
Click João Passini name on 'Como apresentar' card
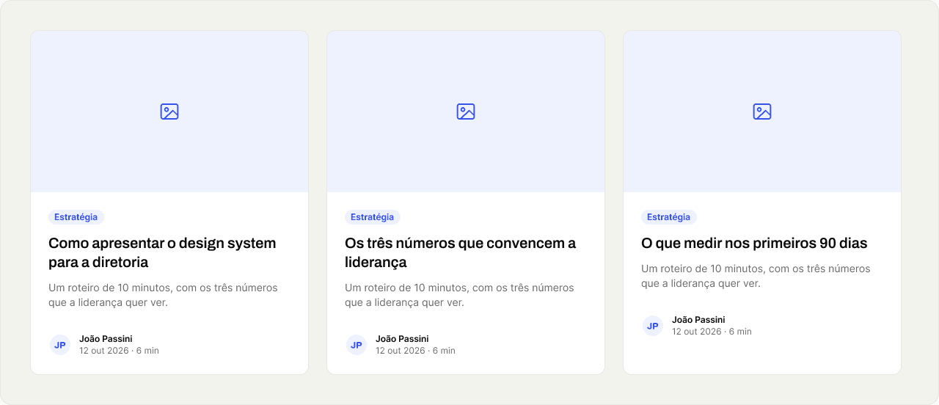pyautogui.click(x=106, y=339)
